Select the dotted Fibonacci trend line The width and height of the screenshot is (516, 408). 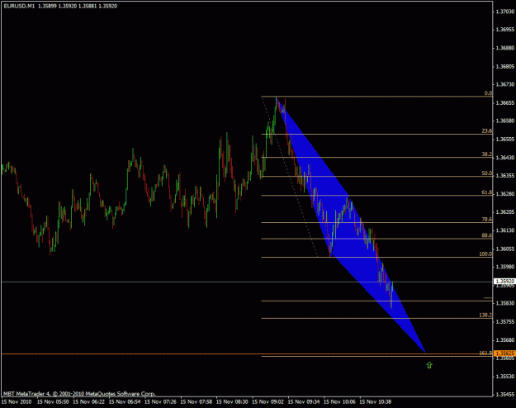(290, 177)
